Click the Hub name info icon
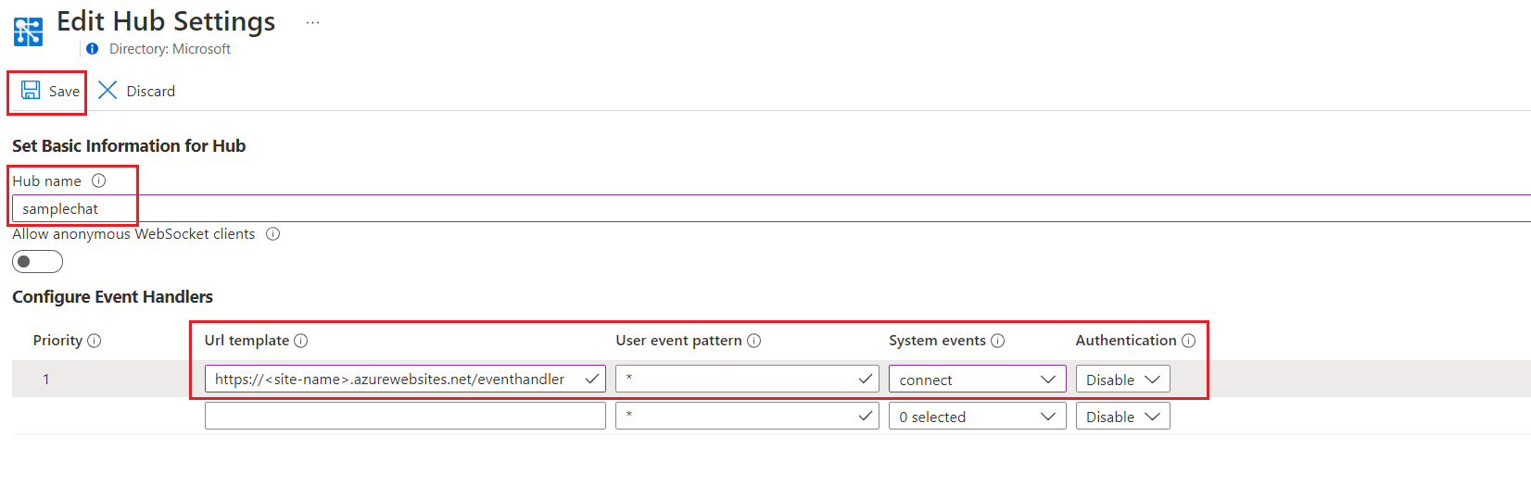 [99, 181]
